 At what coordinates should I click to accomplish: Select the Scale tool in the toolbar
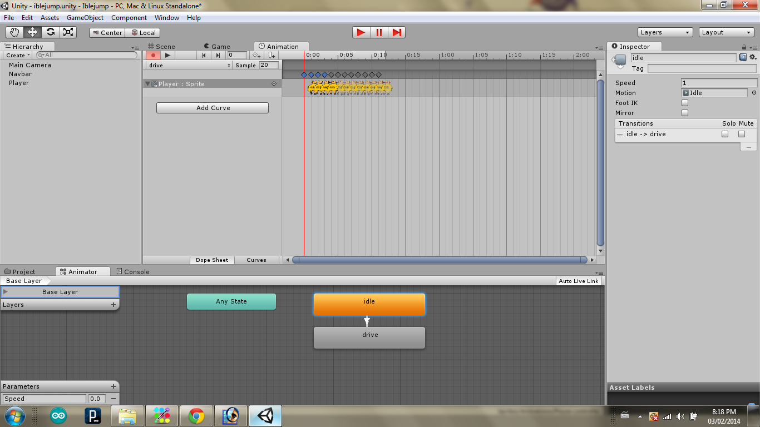[68, 32]
